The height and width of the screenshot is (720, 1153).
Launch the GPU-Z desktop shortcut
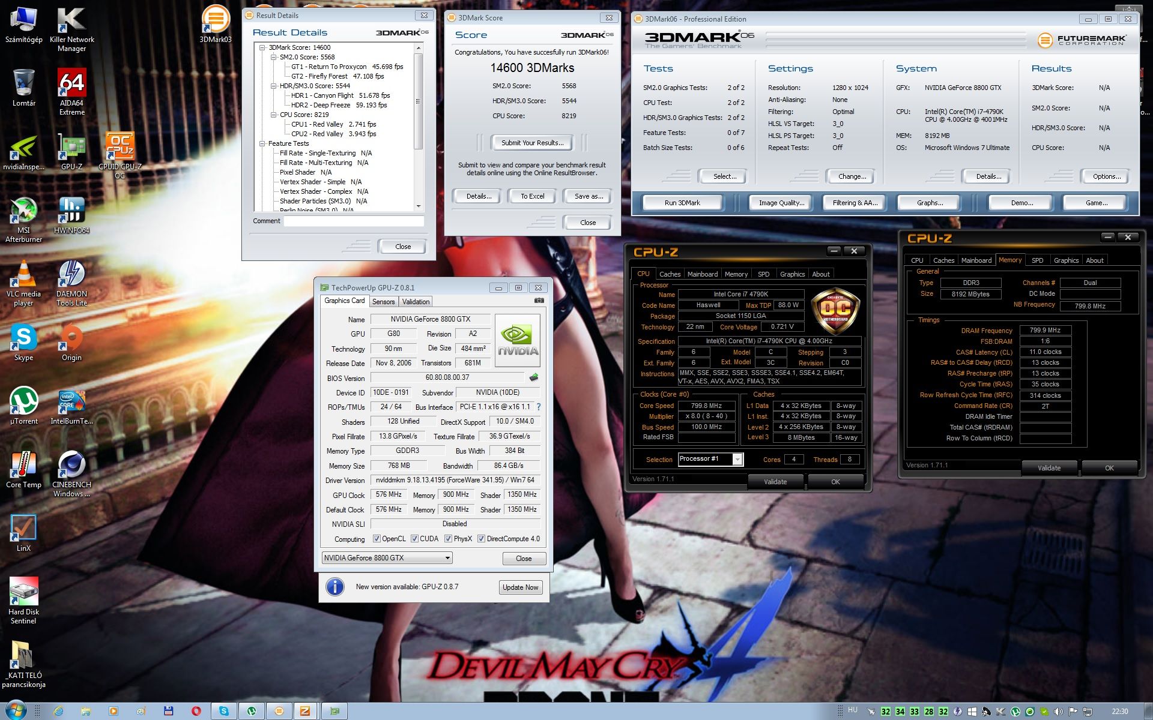click(x=71, y=152)
